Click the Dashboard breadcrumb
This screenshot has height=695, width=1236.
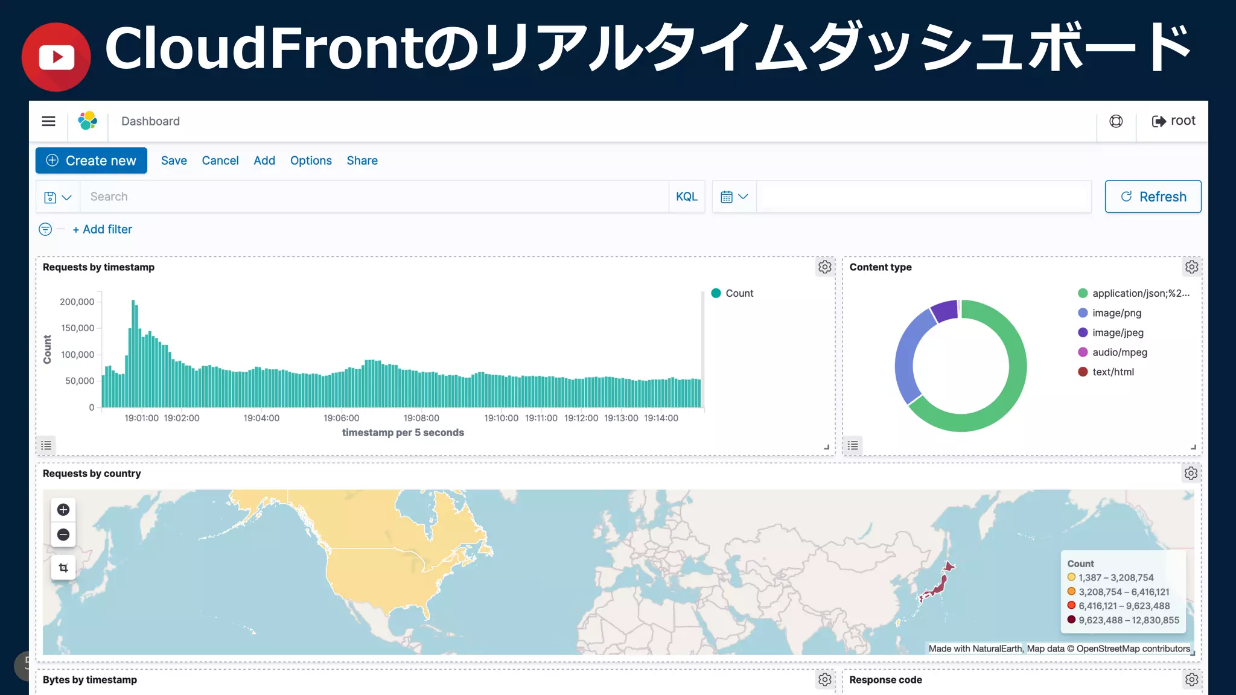[150, 121]
